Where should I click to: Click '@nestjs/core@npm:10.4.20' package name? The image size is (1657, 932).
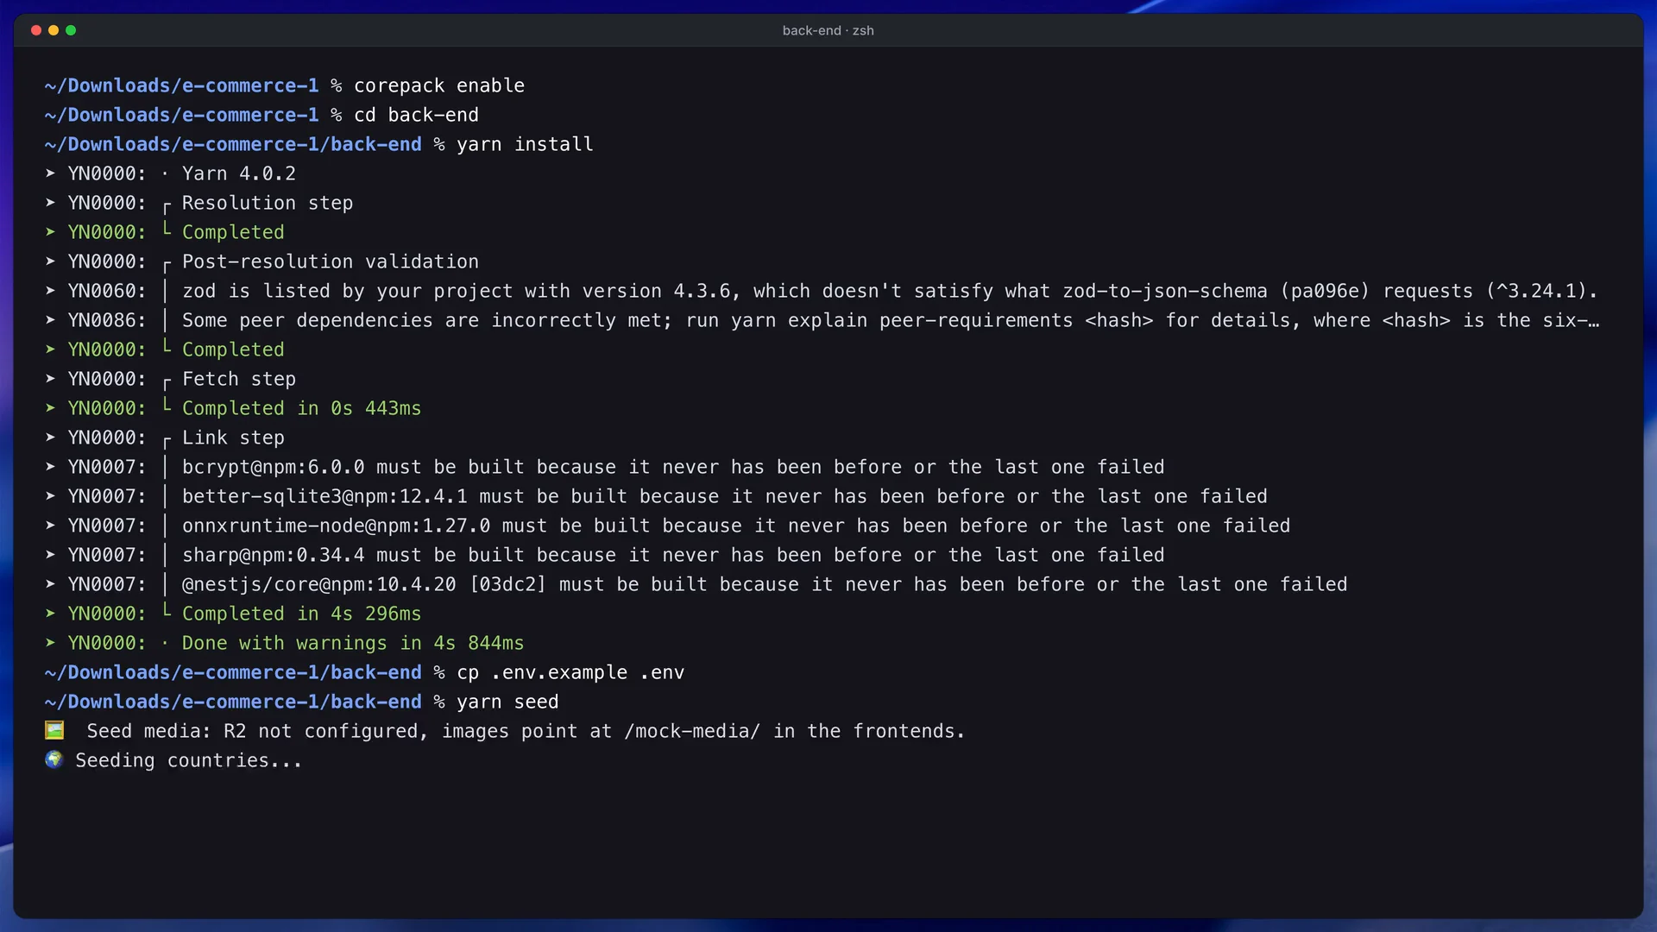point(318,584)
